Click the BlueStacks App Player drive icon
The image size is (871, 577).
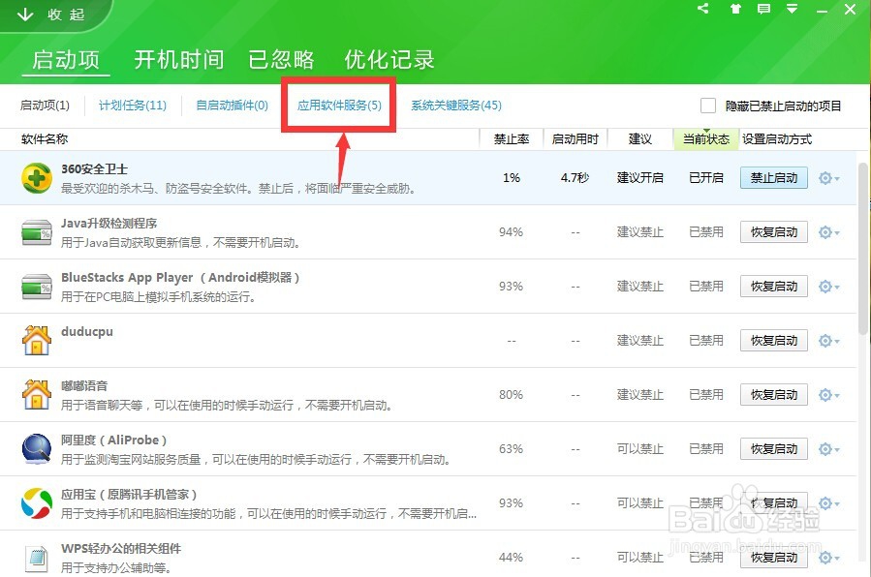[x=37, y=287]
